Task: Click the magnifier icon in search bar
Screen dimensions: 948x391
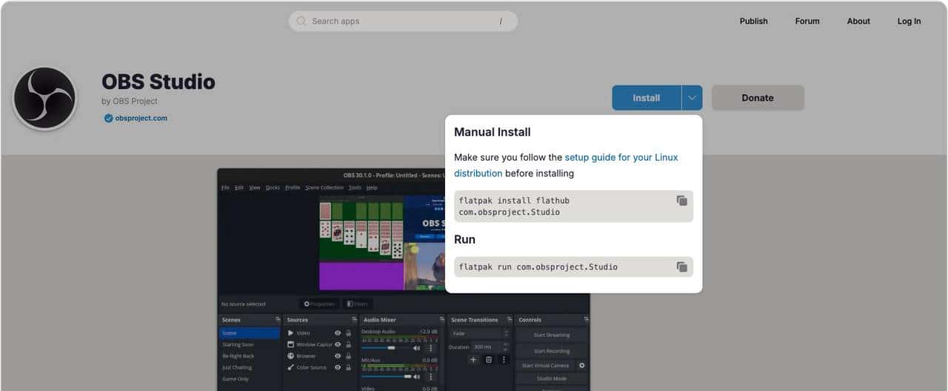Action: (x=301, y=21)
